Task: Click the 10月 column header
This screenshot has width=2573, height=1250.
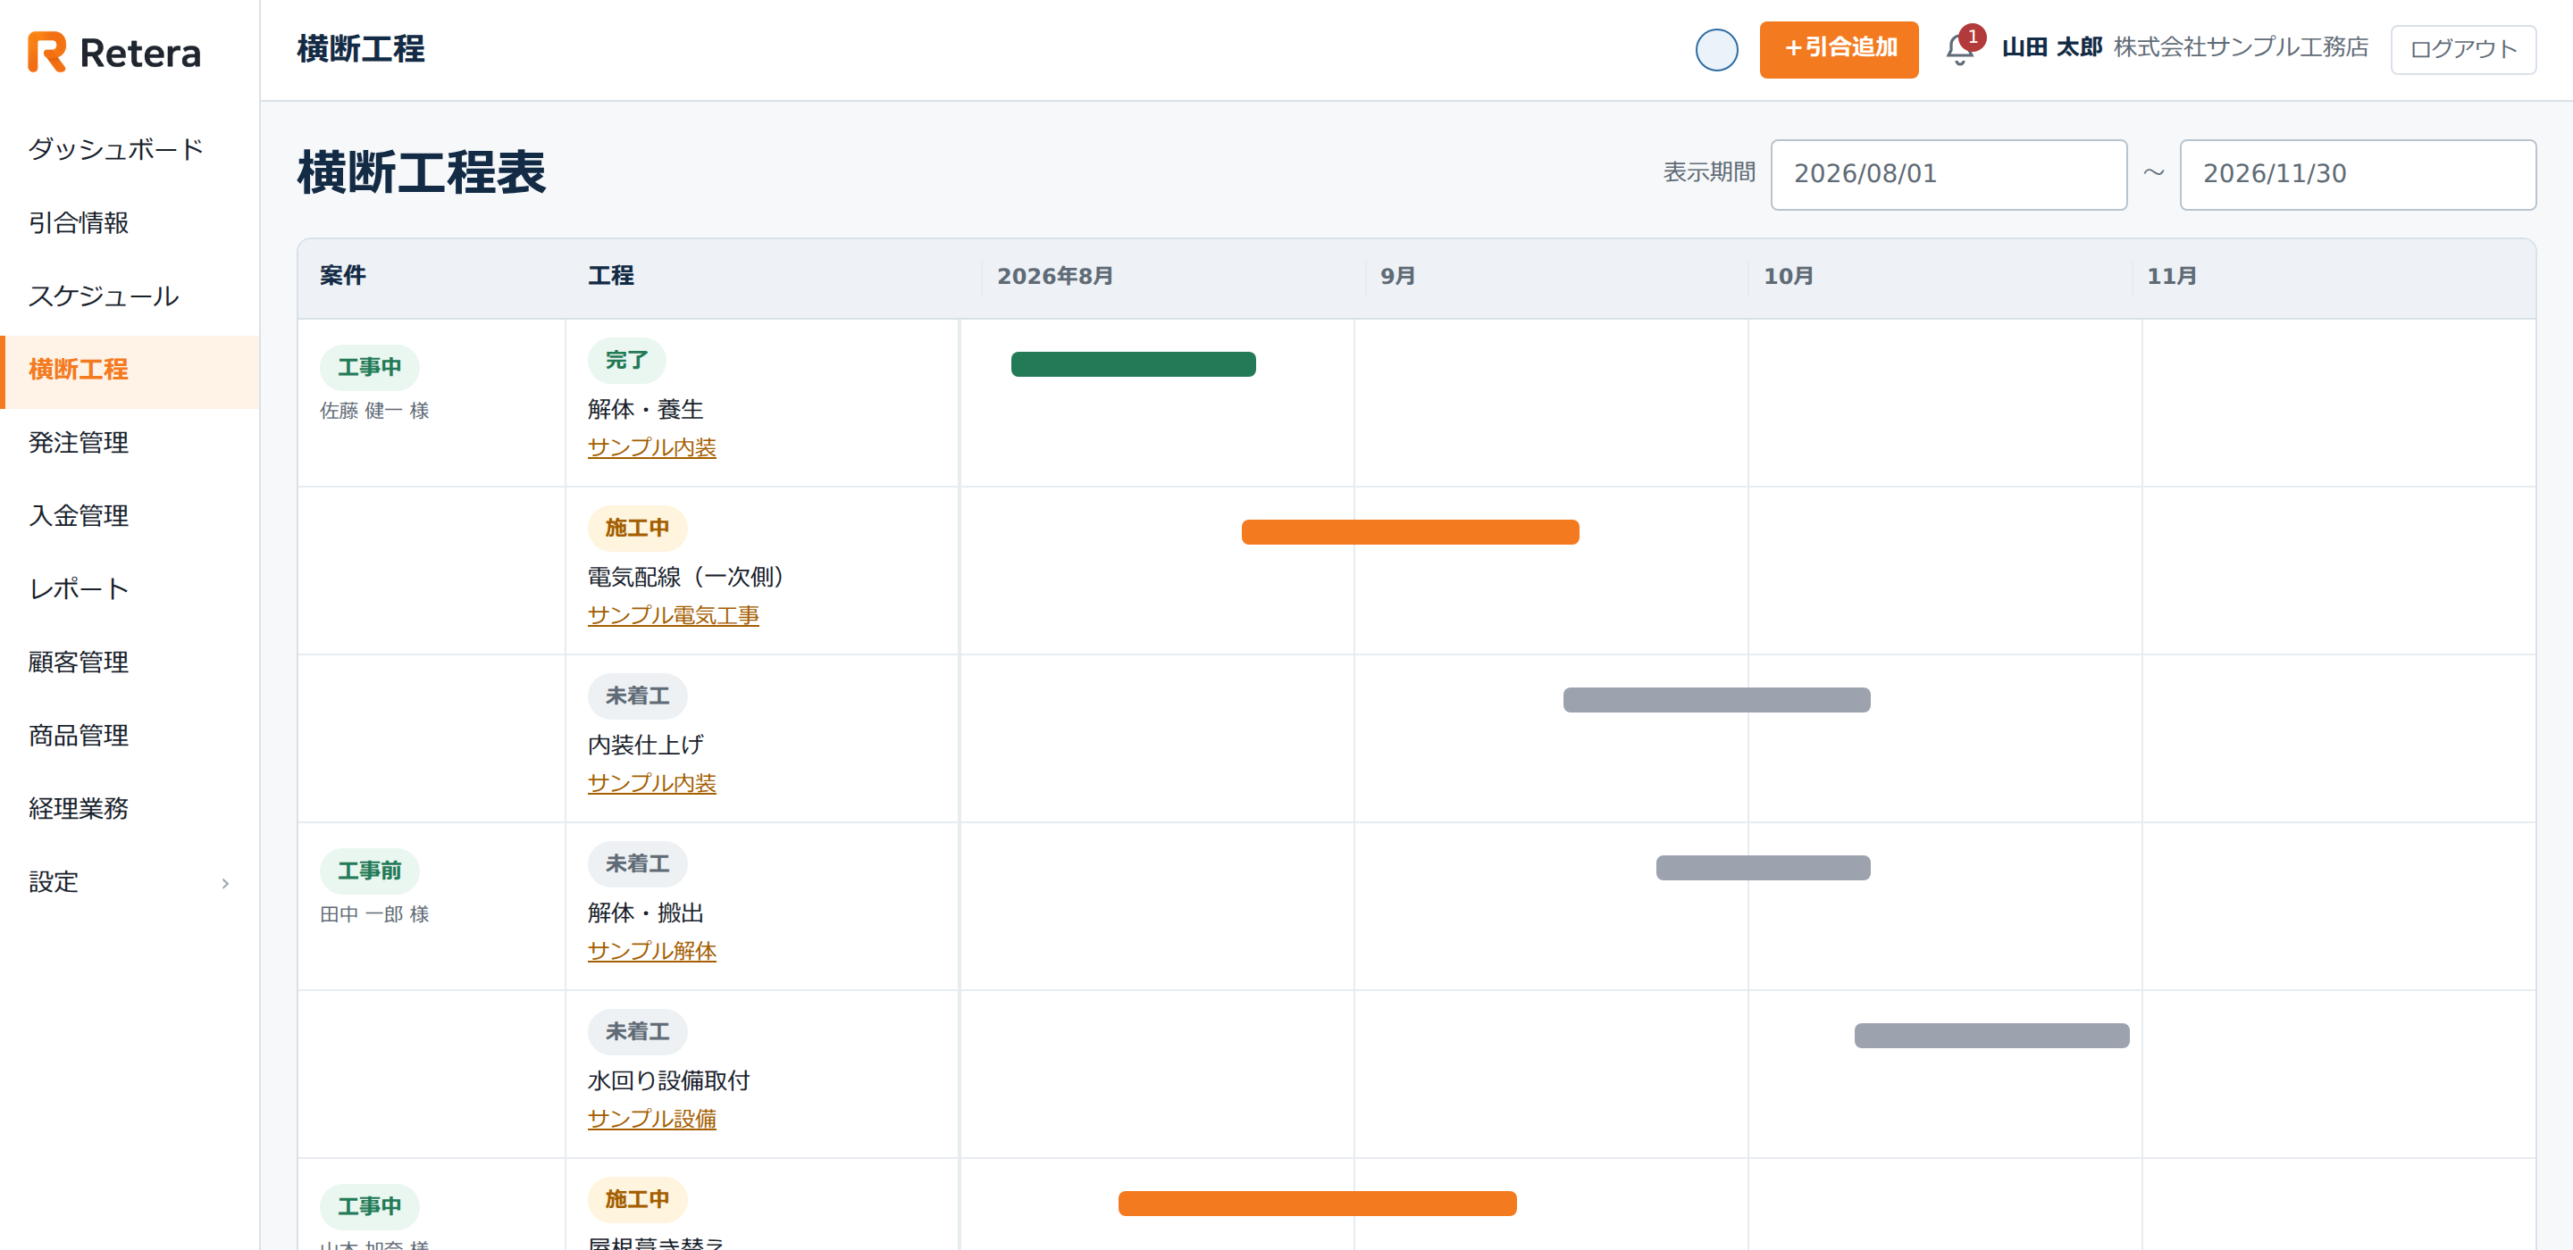Action: pyautogui.click(x=1788, y=277)
